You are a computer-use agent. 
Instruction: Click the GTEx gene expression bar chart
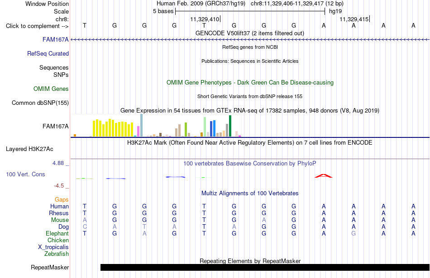156,126
